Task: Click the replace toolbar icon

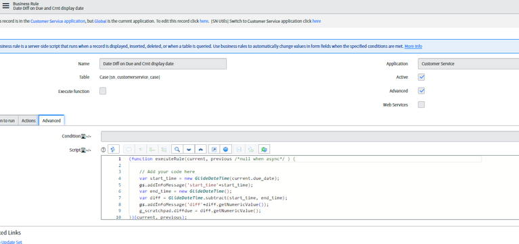Action: pyautogui.click(x=152, y=150)
